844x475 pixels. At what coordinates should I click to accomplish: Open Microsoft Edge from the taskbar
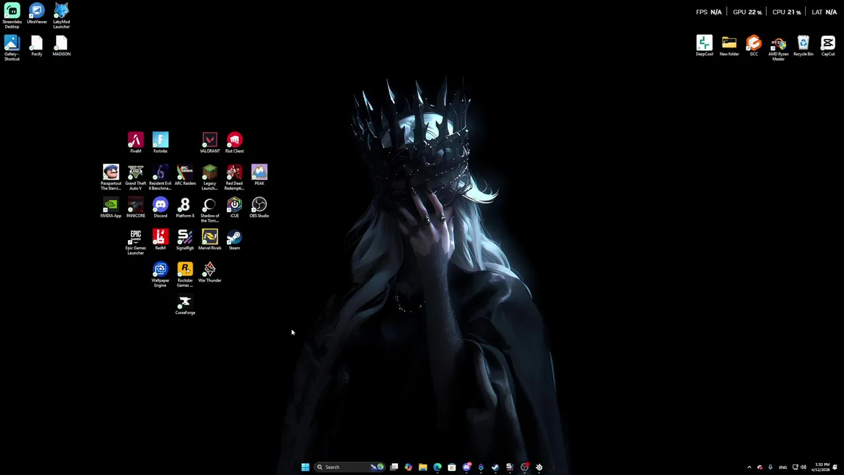click(437, 467)
